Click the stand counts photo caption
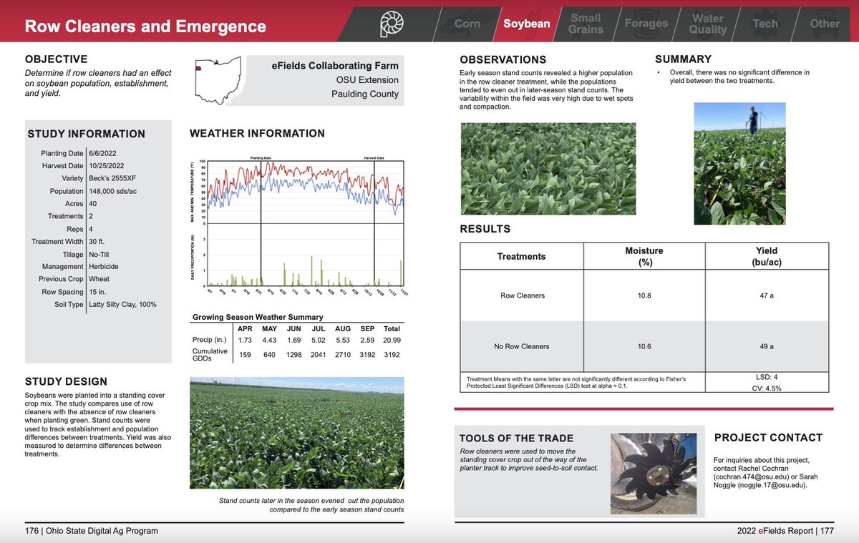The height and width of the screenshot is (543, 859). click(x=311, y=505)
